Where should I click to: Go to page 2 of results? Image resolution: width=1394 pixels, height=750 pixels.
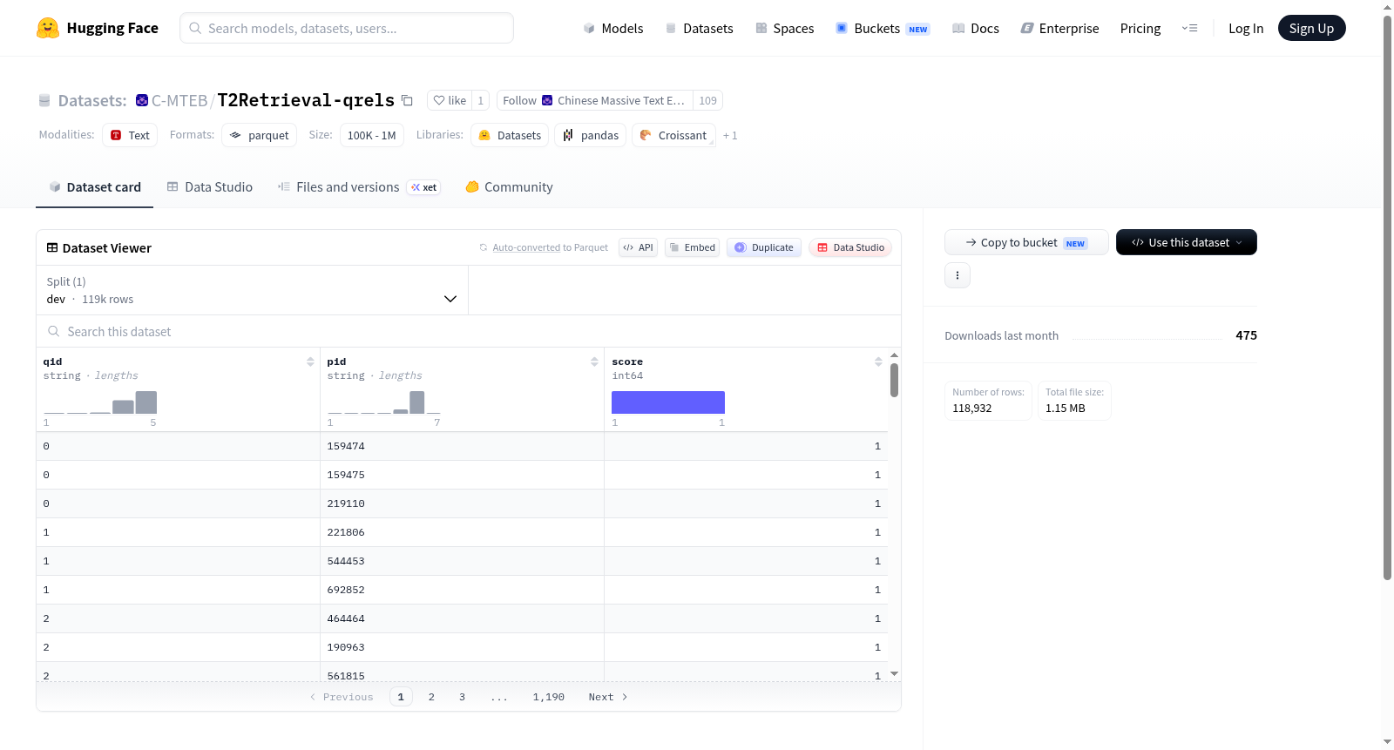pos(431,697)
